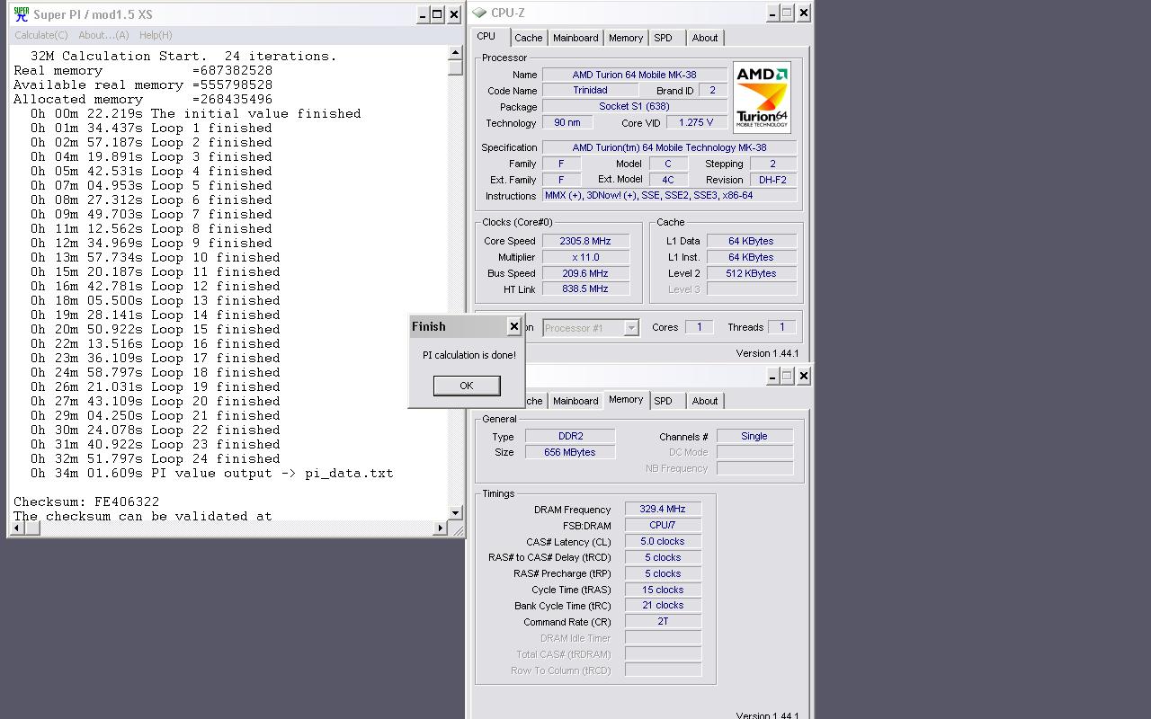Click the DRAM Frequency 329.4 MHz value

(x=663, y=509)
